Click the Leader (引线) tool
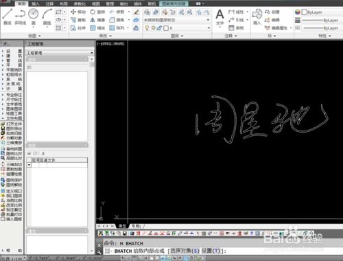The width and height of the screenshot is (343, 261). (236, 20)
